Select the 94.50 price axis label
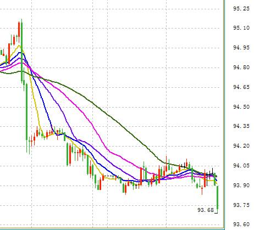 click(x=241, y=107)
